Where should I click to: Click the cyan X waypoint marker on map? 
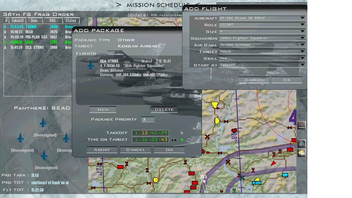[x=242, y=178]
